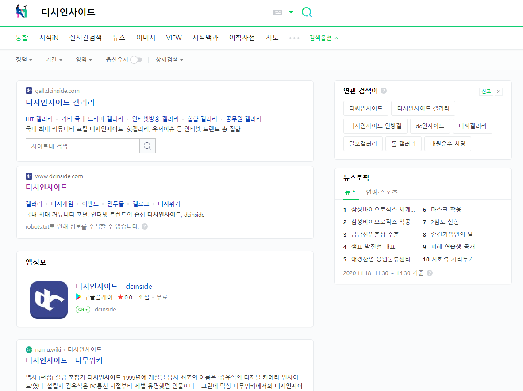Switch to the 뉴스 search tab

(x=119, y=38)
